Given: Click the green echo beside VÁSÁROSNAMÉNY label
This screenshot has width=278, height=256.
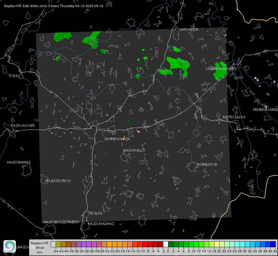Looking at the screenshot, I should [220, 71].
